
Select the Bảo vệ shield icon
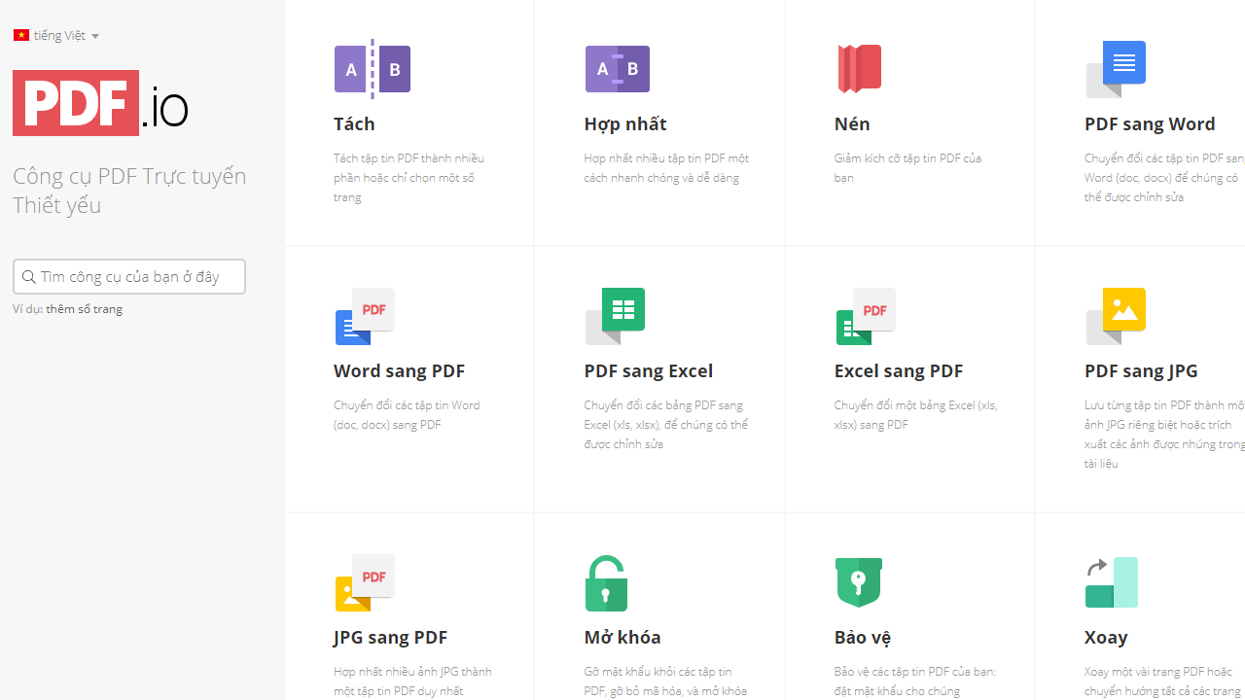(x=858, y=582)
